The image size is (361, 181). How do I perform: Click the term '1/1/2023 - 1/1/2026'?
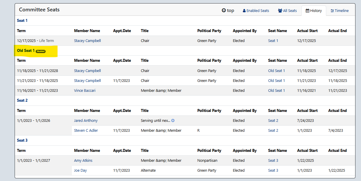(34, 121)
